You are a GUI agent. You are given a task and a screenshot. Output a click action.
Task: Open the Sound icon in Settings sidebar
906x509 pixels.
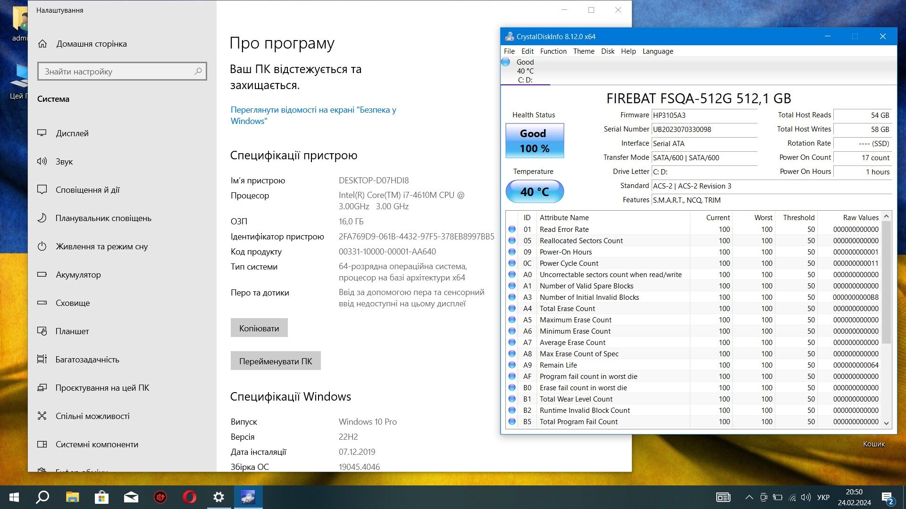point(42,161)
